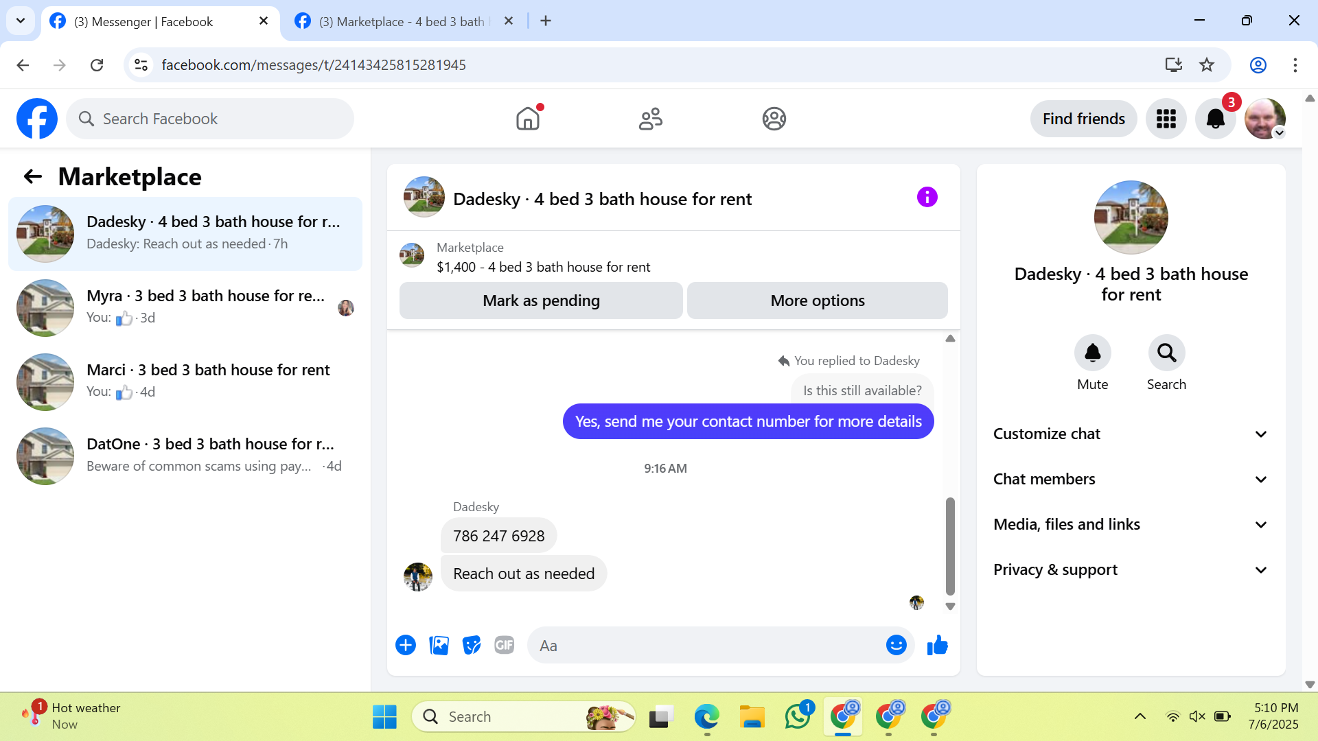The width and height of the screenshot is (1318, 741).
Task: Choose a sticker in the composer
Action: pos(472,645)
